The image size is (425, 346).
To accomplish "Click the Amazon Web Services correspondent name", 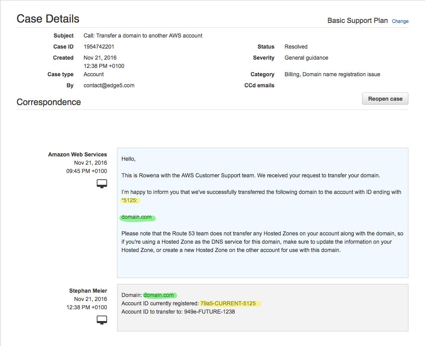I will pos(77,154).
